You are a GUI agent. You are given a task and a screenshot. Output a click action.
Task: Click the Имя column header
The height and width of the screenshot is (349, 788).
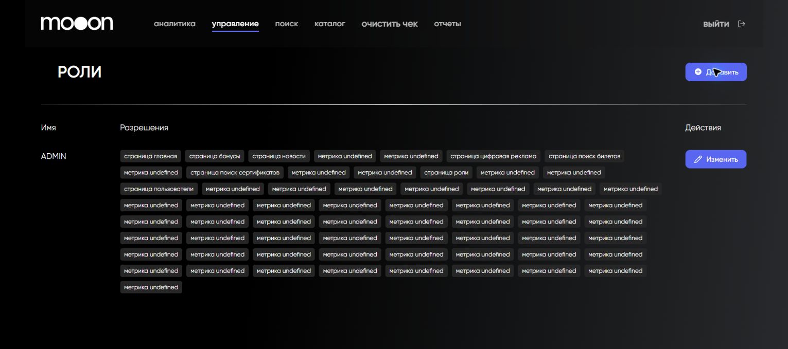coord(48,127)
